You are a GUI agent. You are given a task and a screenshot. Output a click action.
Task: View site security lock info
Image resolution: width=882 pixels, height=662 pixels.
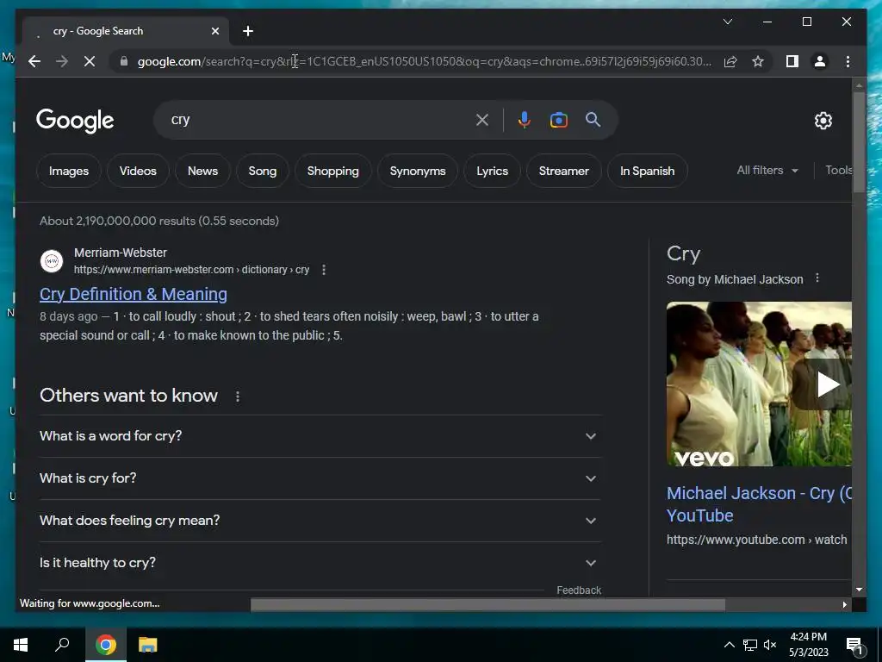[x=124, y=61]
